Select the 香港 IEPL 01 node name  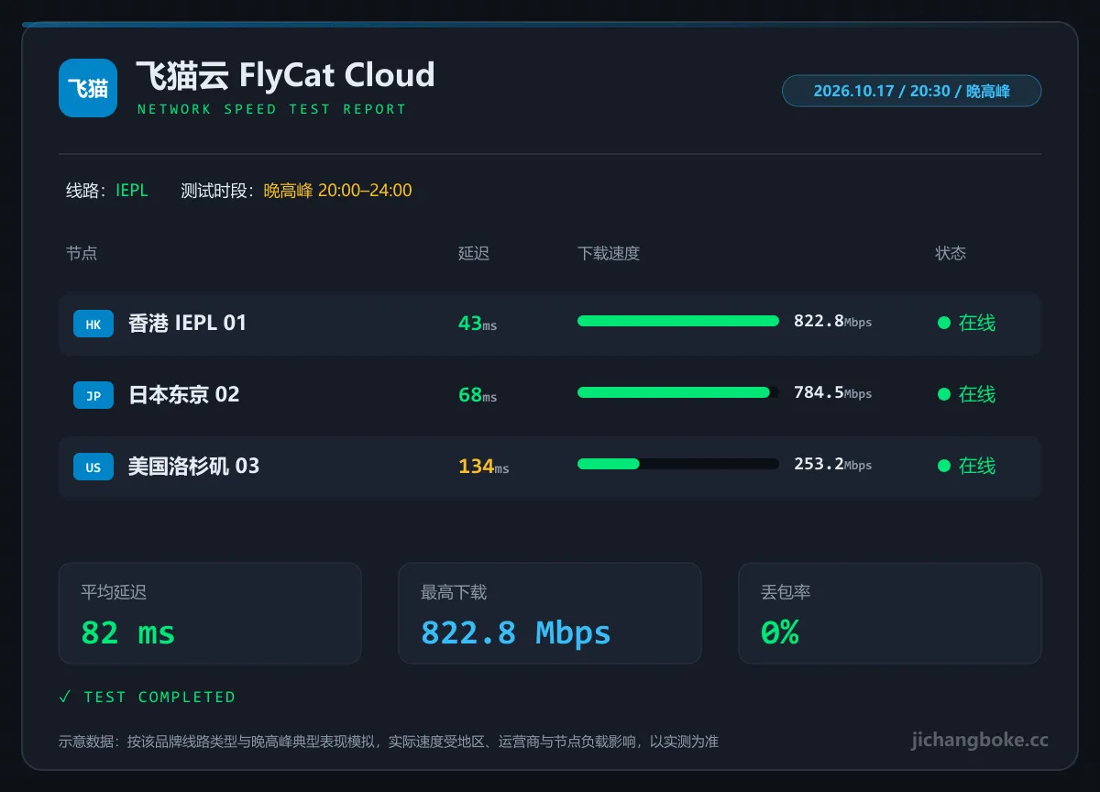point(188,323)
